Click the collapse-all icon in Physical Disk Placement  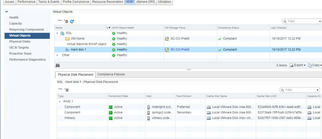click(x=60, y=90)
